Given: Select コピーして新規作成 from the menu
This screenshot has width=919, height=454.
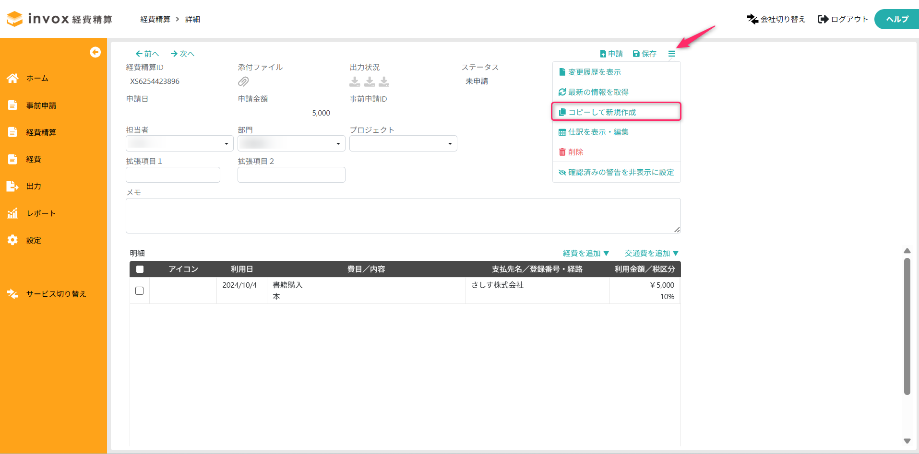Looking at the screenshot, I should click(x=602, y=112).
